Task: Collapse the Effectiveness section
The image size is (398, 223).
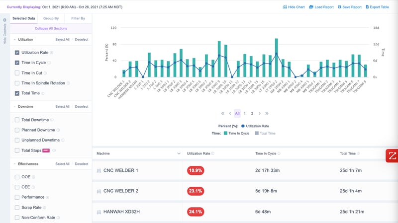Action: click(14, 164)
